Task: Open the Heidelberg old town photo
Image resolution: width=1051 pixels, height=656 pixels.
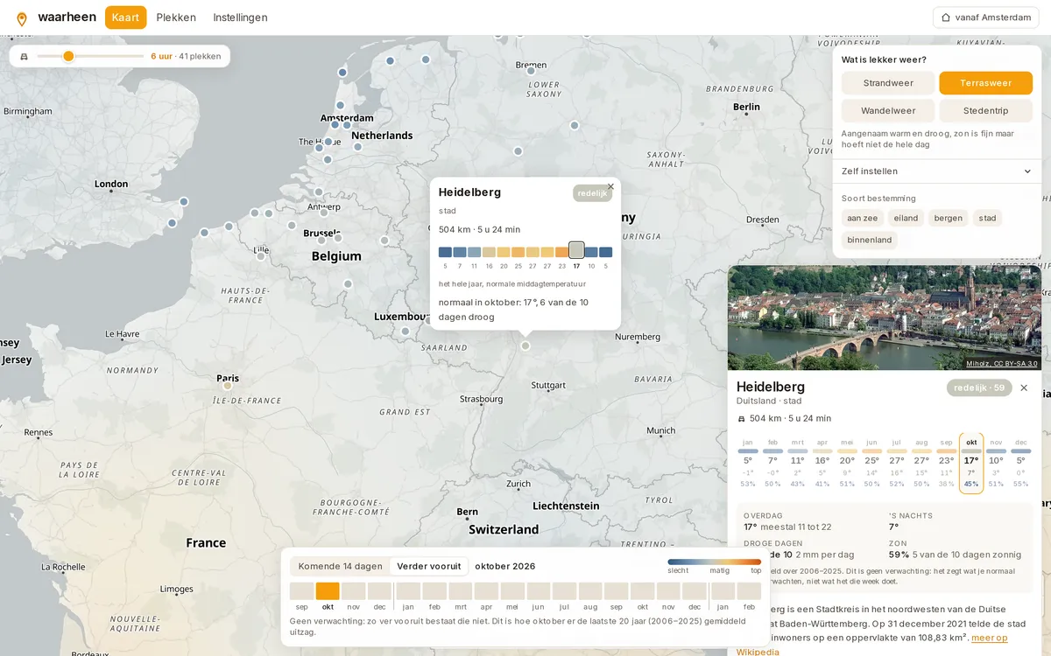Action: click(885, 318)
